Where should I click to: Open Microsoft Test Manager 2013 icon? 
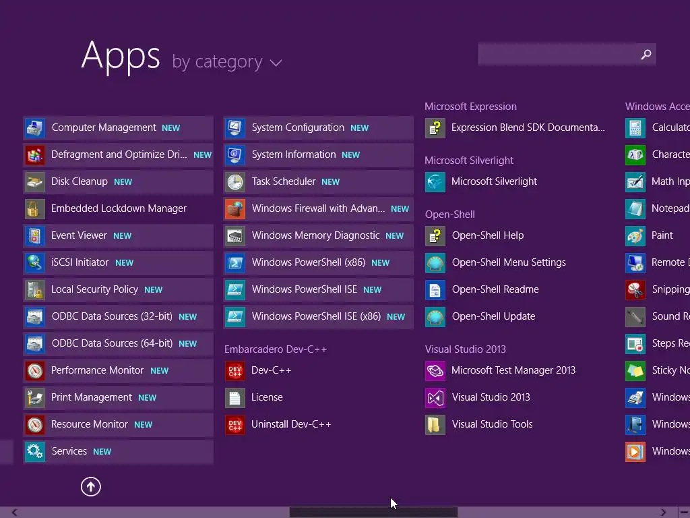pyautogui.click(x=435, y=371)
